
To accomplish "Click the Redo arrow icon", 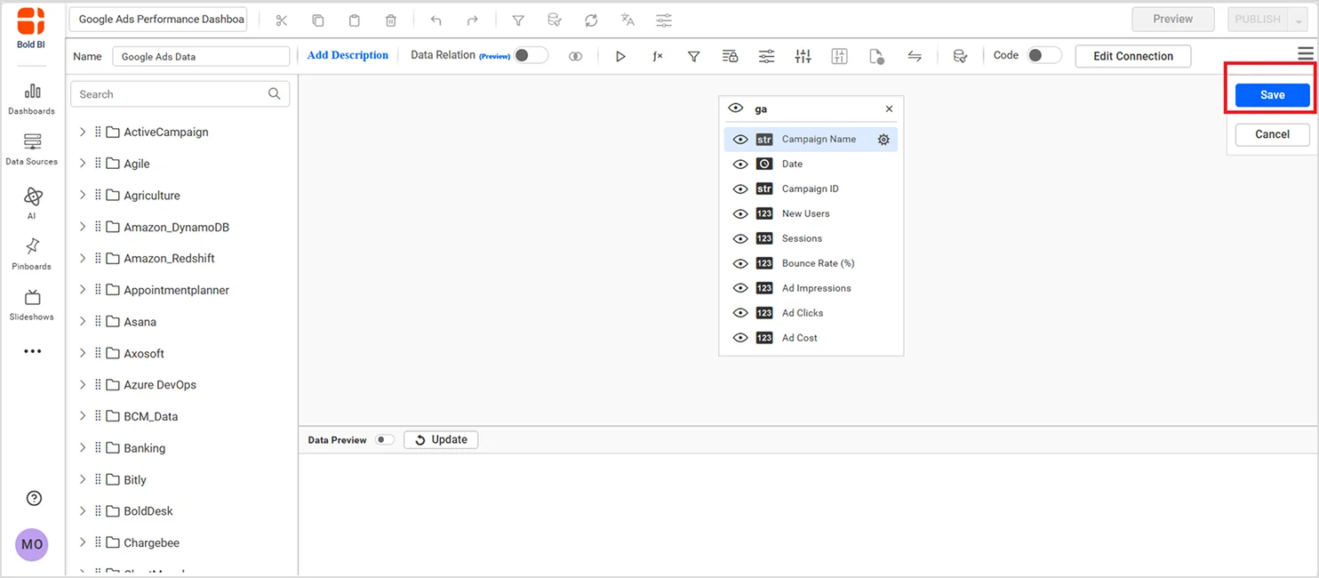I will 473,20.
